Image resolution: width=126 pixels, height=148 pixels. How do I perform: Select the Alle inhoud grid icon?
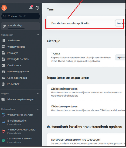click(3, 41)
